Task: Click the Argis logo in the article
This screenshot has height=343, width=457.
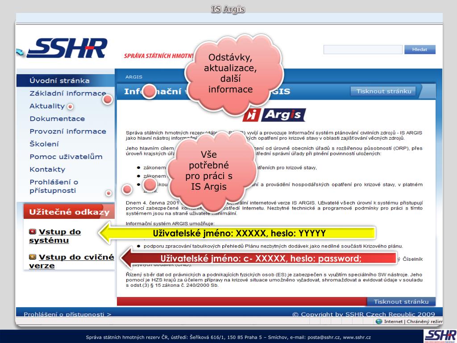Action: 274,115
